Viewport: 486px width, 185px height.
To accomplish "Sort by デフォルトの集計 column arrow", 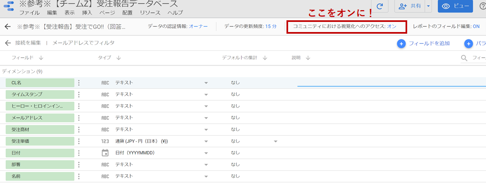I will [265, 58].
